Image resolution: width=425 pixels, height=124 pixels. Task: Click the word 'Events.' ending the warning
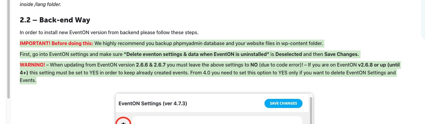click(x=28, y=80)
